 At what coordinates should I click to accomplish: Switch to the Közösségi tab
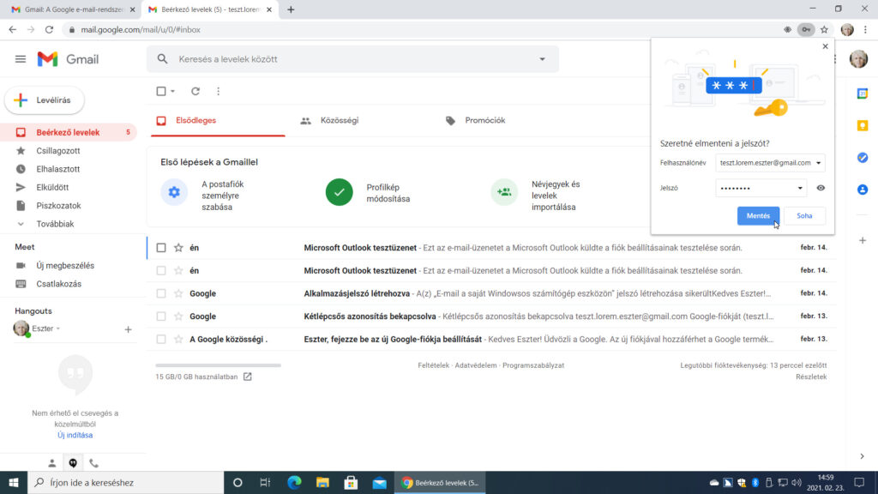361,120
